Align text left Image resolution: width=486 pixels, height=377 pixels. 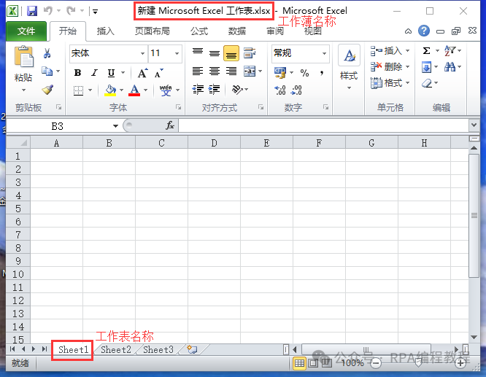tap(198, 71)
